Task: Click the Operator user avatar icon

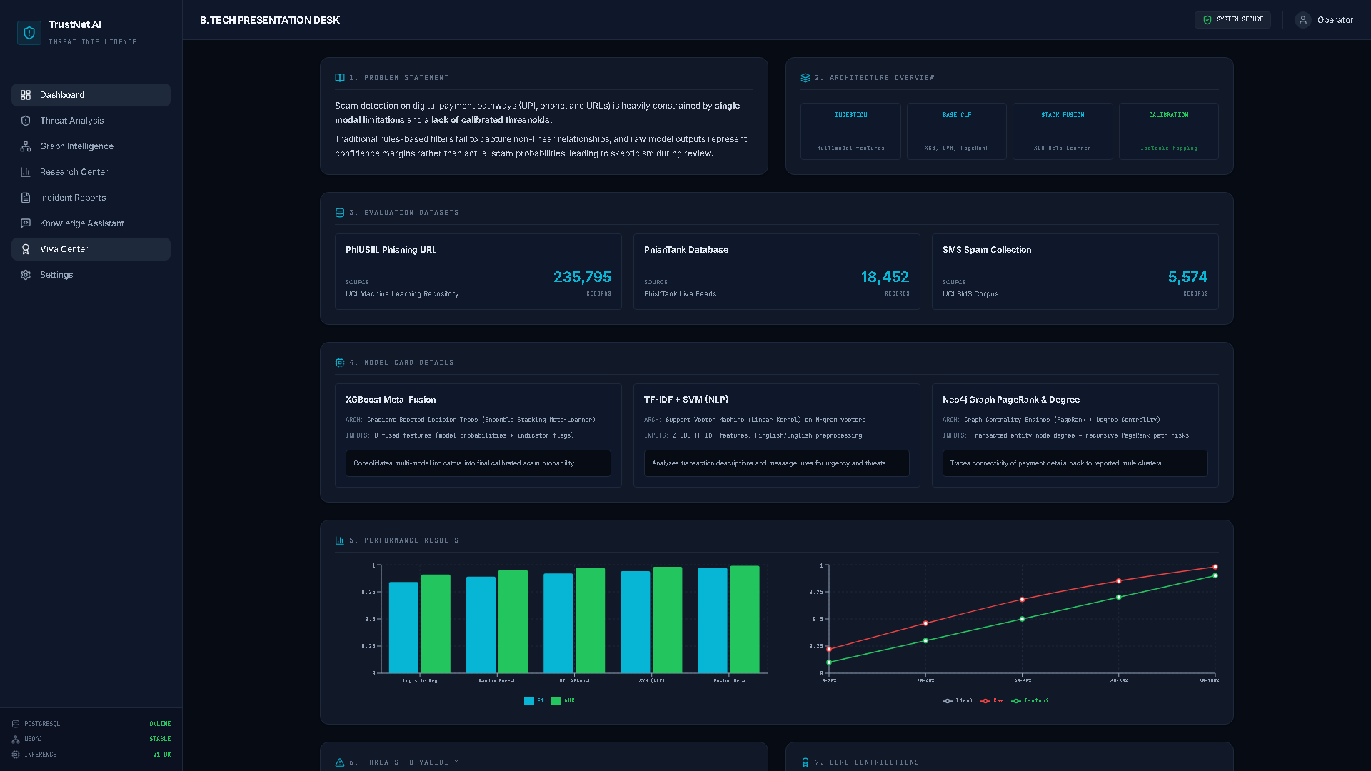Action: point(1303,20)
